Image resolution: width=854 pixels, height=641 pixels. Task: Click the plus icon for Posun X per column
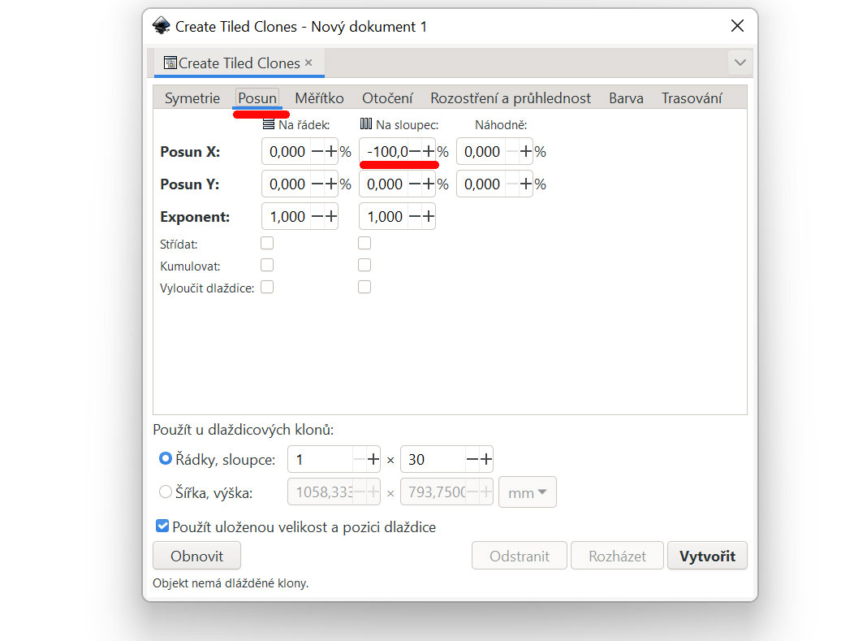[x=428, y=152]
